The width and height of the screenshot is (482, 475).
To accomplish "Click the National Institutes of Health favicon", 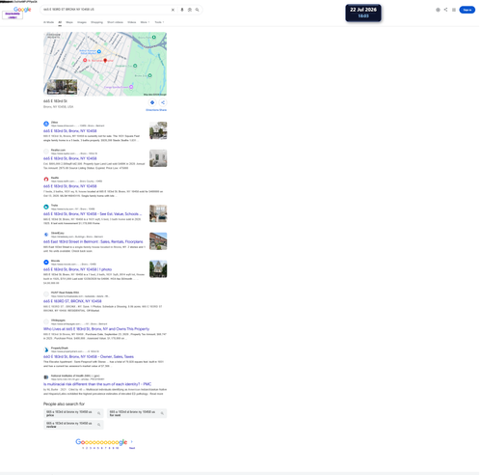I will [x=46, y=377].
